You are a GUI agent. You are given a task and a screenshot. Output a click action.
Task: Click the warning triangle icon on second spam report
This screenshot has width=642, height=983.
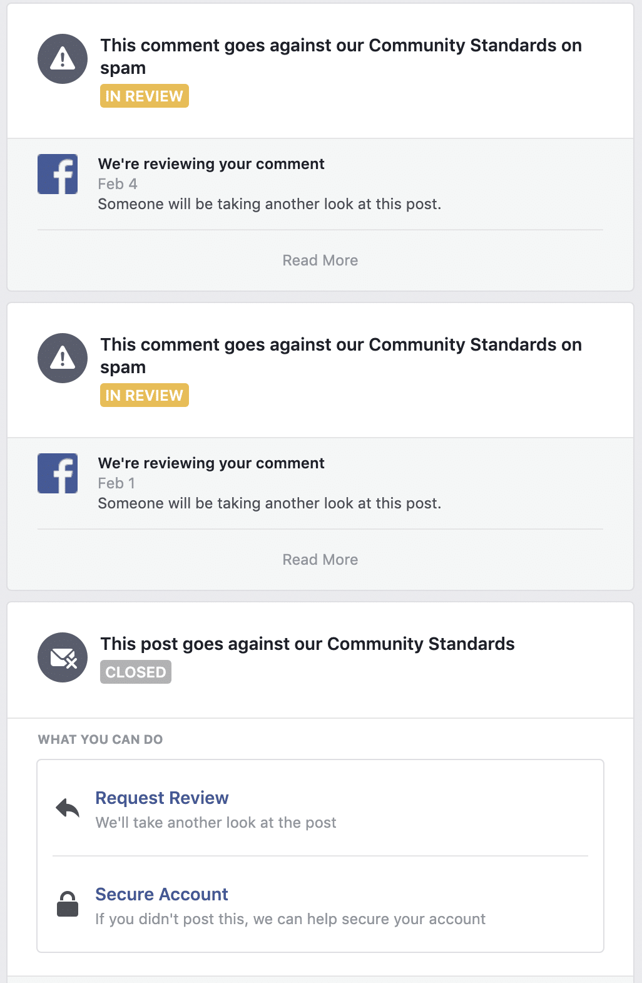click(61, 358)
